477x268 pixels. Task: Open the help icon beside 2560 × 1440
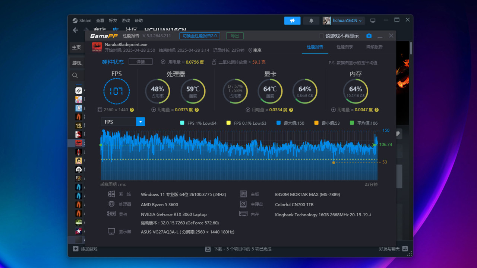tap(132, 110)
